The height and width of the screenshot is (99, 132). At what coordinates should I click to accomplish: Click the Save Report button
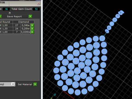click(x=17, y=16)
